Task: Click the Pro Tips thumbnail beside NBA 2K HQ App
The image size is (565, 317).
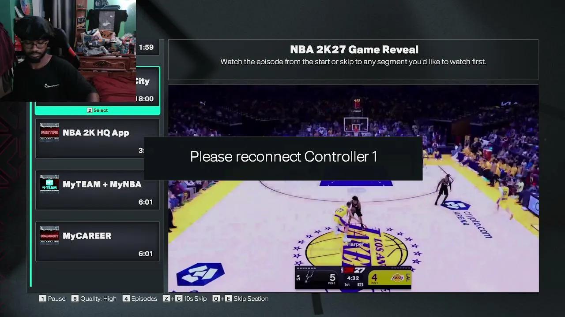Action: tap(49, 132)
